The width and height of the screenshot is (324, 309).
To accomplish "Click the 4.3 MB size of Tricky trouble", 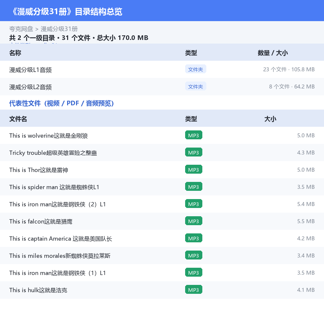I will (306, 153).
